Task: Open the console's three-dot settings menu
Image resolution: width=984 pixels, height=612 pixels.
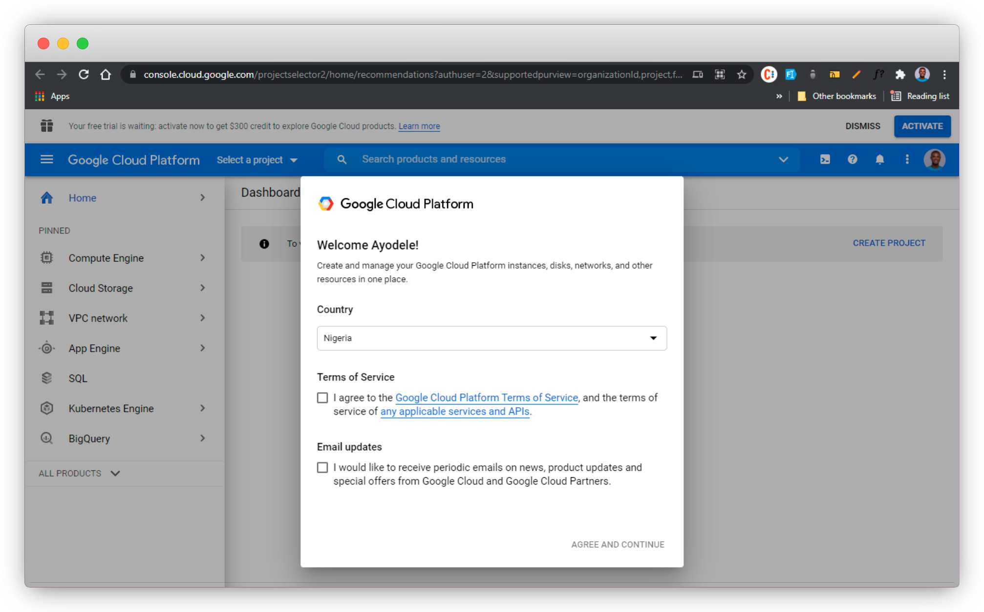Action: [907, 159]
